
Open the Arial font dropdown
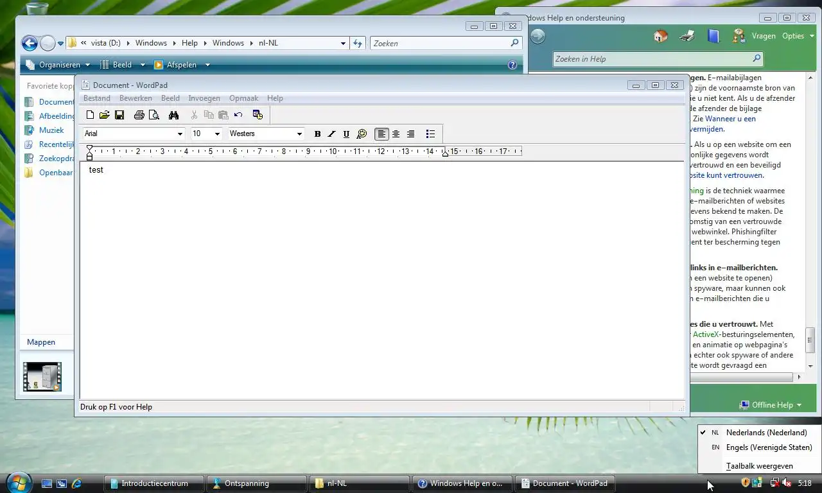click(x=180, y=134)
